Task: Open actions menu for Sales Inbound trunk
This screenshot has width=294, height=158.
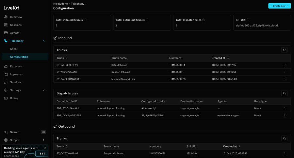Action: click(x=285, y=65)
